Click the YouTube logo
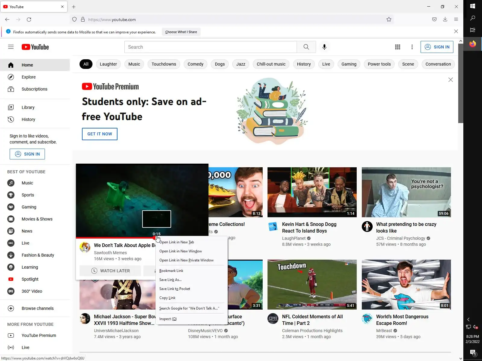Image resolution: width=482 pixels, height=361 pixels. [x=35, y=47]
